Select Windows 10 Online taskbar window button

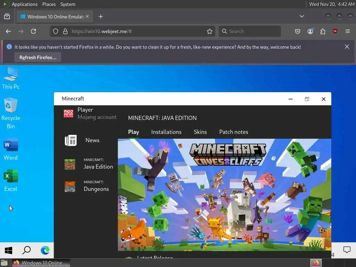point(41,263)
